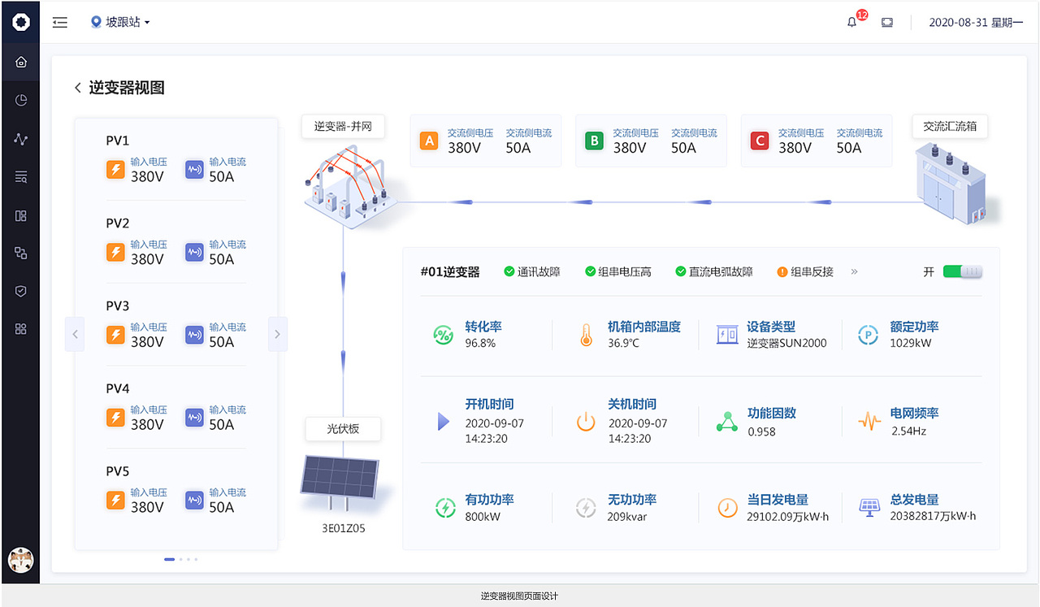Click the first pagination dot below PV list
This screenshot has height=607, width=1040.
[x=169, y=559]
